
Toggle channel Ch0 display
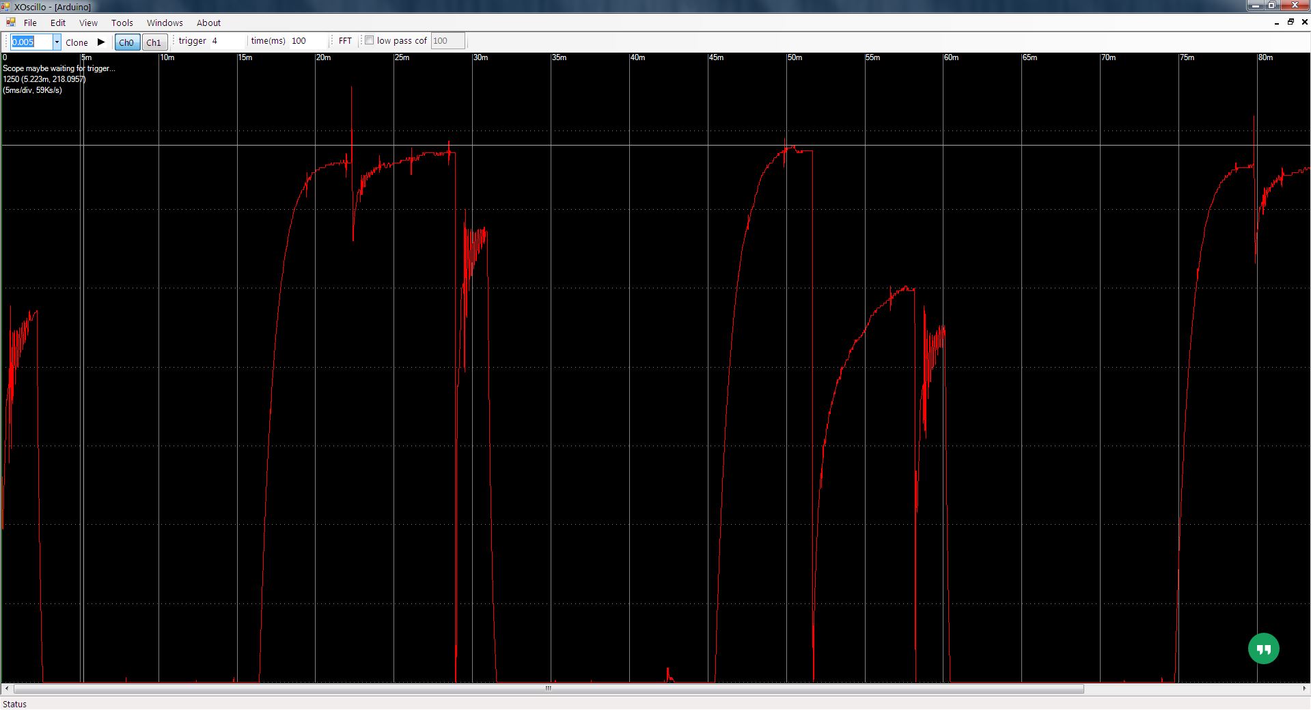[x=126, y=42]
